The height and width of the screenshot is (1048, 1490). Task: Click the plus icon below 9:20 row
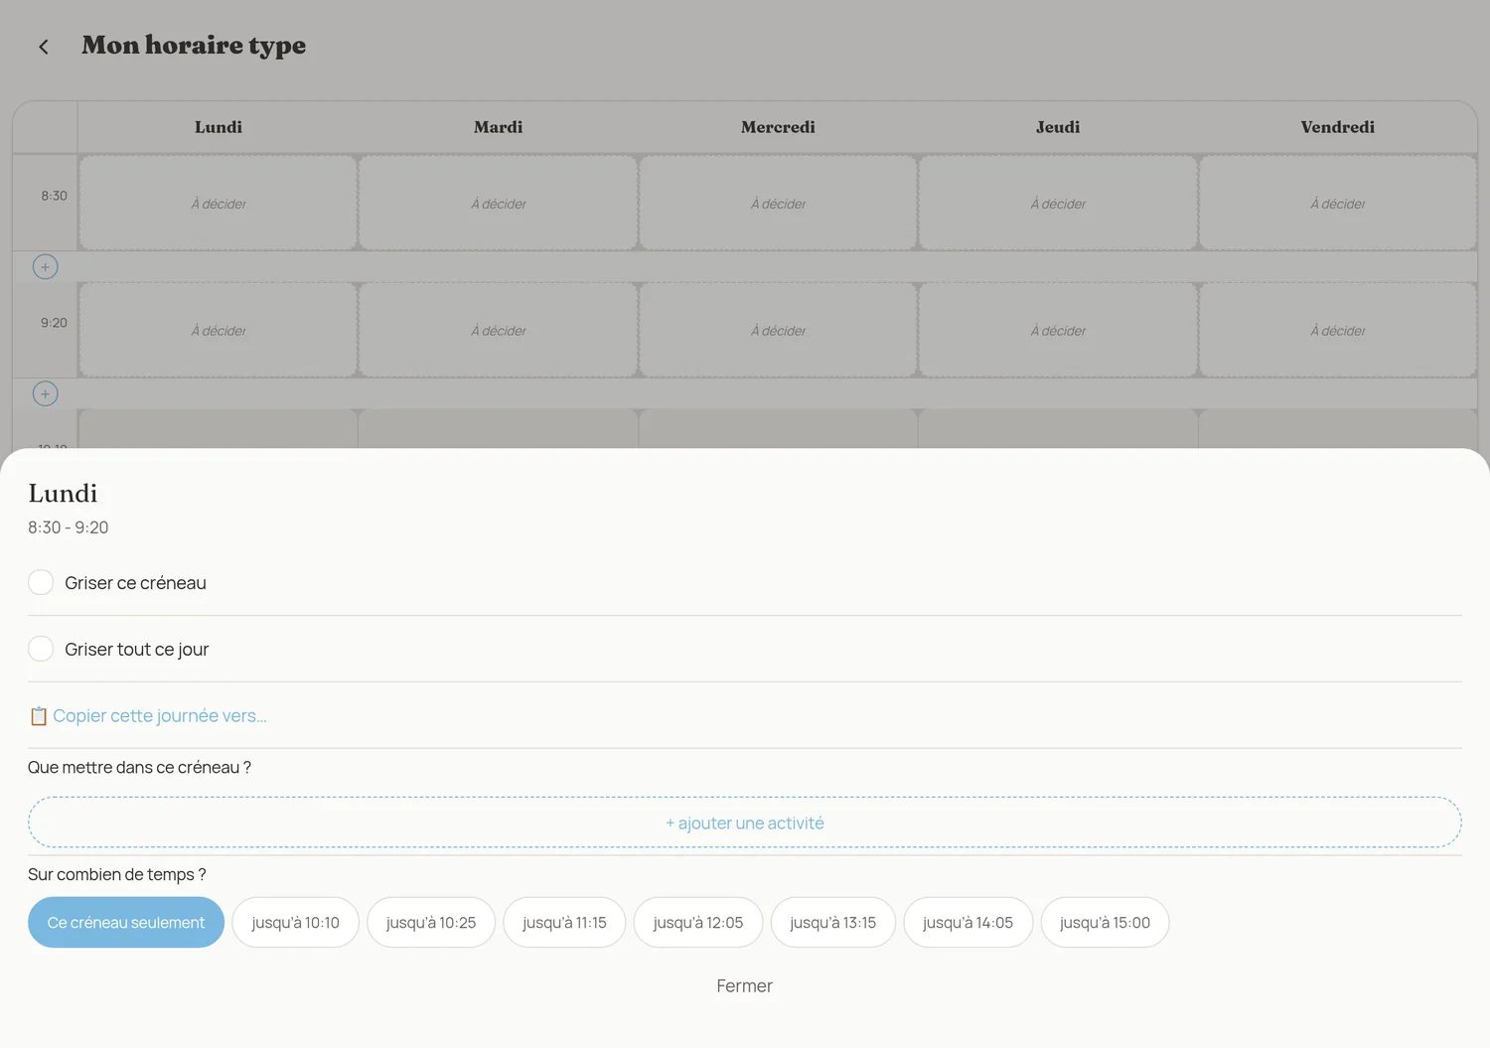[45, 393]
